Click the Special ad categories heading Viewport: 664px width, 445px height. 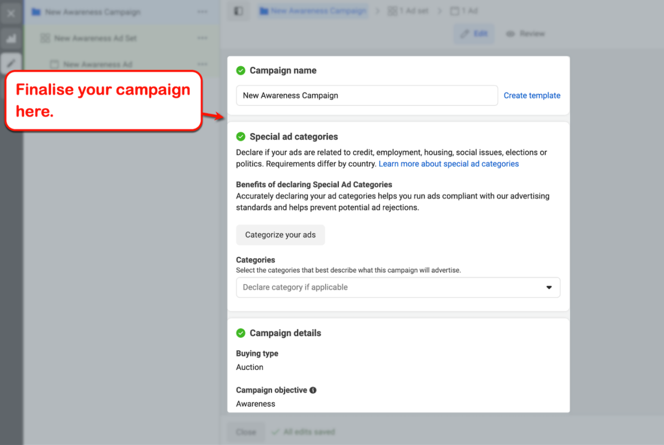click(294, 137)
